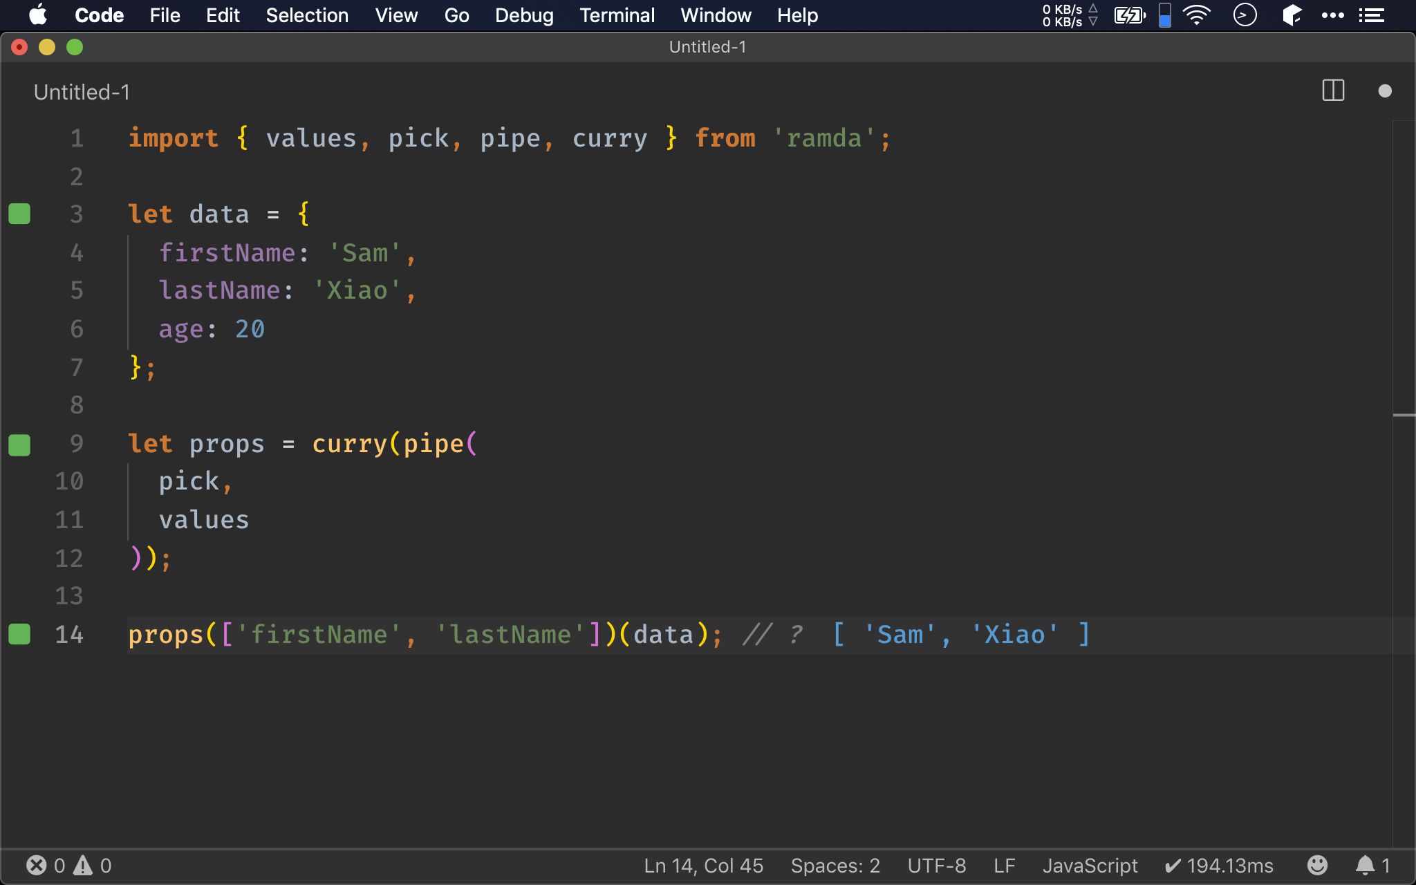
Task: Click the 'import' keyword on line 1
Action: (174, 138)
